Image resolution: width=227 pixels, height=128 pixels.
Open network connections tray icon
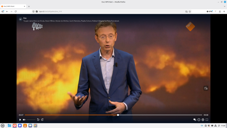(216, 126)
